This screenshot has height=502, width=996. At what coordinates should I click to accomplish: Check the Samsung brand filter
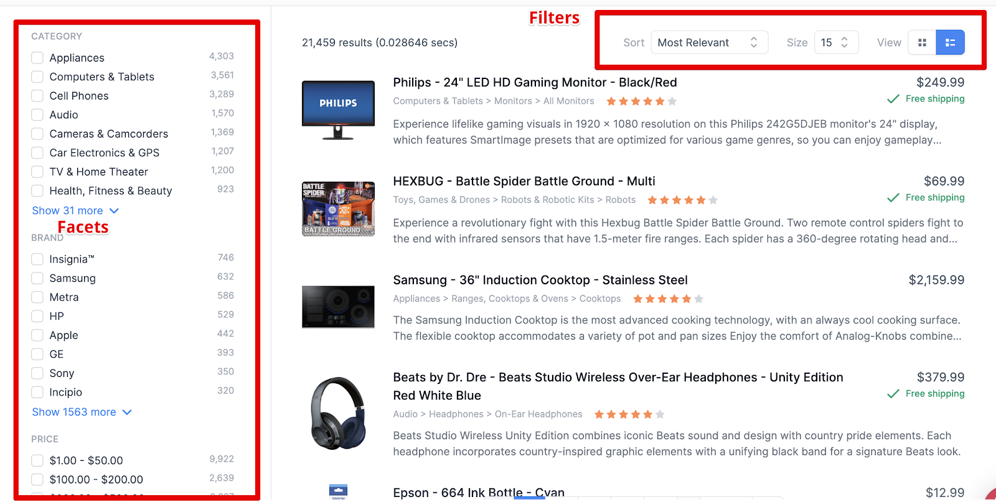coord(37,278)
